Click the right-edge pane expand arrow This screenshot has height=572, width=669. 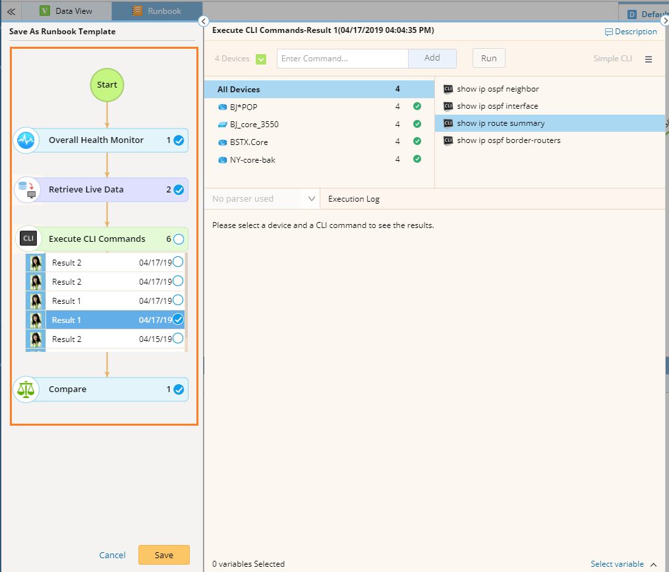(665, 20)
